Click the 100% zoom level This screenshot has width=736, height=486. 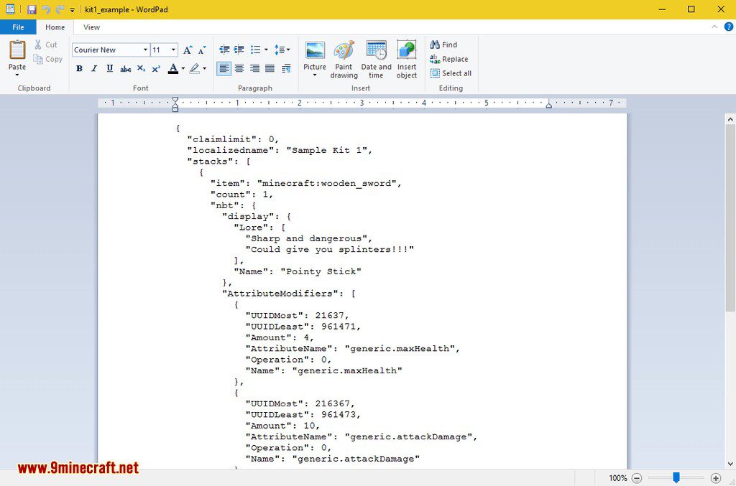[617, 478]
